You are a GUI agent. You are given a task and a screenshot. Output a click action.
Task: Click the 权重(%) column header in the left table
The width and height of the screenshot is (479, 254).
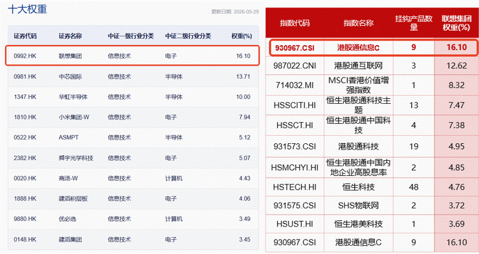tap(241, 36)
